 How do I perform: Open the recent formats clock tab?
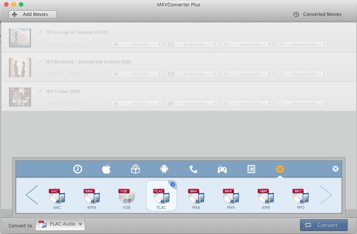click(x=77, y=169)
